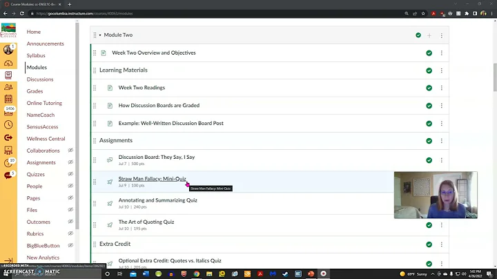The image size is (497, 279).
Task: Select Modules in course menu
Action: pyautogui.click(x=37, y=67)
